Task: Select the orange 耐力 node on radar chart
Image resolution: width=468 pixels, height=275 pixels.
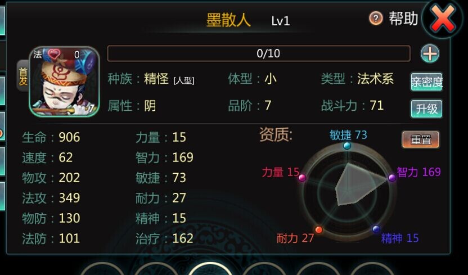Action: (x=319, y=229)
